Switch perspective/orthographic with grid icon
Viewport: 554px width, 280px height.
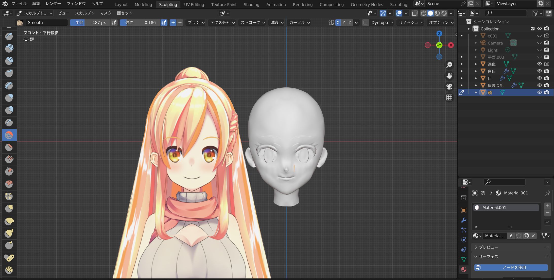pyautogui.click(x=449, y=97)
